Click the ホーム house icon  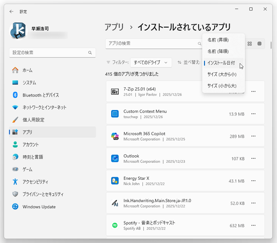click(x=15, y=70)
